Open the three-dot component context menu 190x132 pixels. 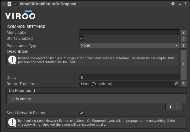(185, 4)
